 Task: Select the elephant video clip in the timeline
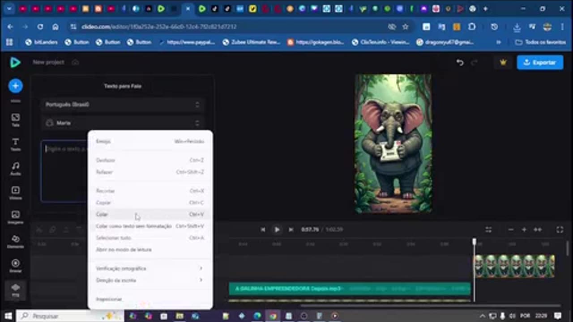[514, 266]
